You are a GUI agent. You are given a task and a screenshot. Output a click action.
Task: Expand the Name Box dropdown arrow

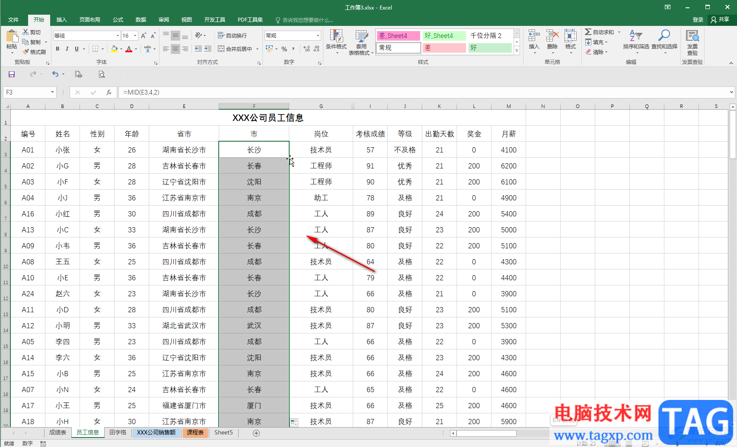52,92
